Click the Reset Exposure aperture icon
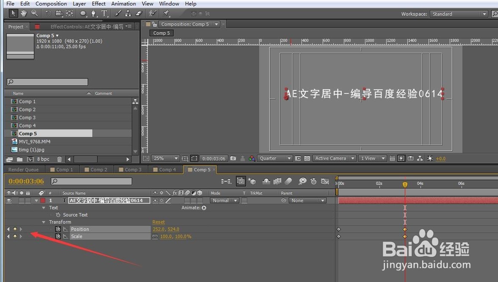The width and height of the screenshot is (498, 282). tap(430, 158)
